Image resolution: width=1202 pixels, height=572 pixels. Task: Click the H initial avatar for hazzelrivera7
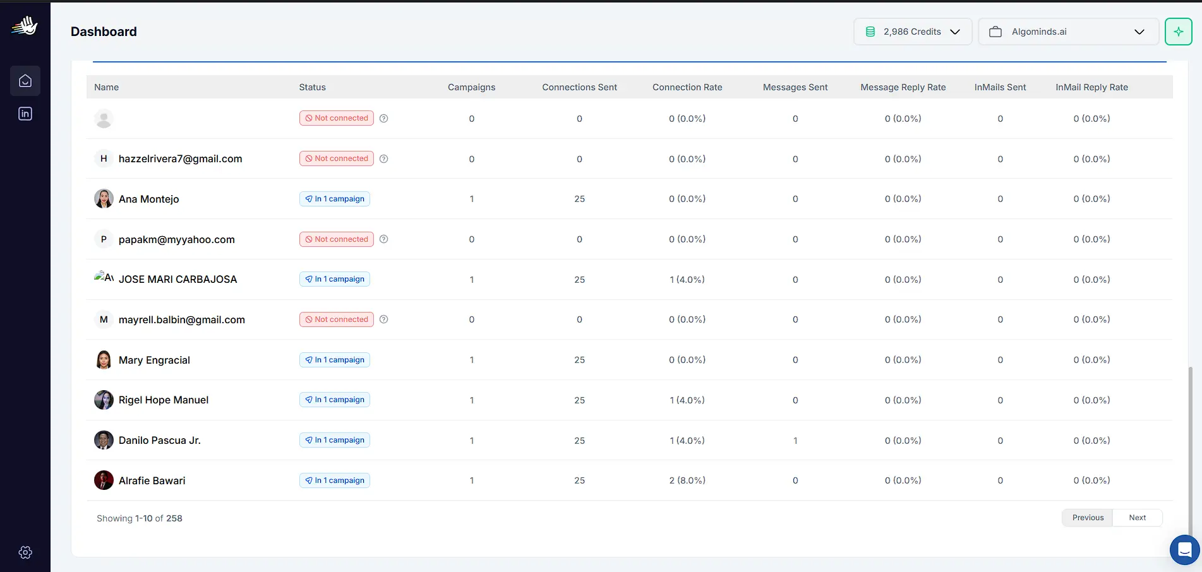104,158
